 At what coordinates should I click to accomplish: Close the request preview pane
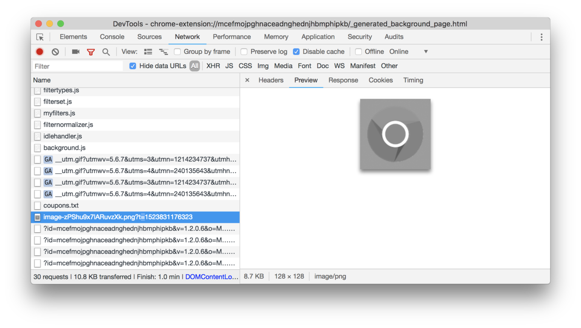click(247, 80)
